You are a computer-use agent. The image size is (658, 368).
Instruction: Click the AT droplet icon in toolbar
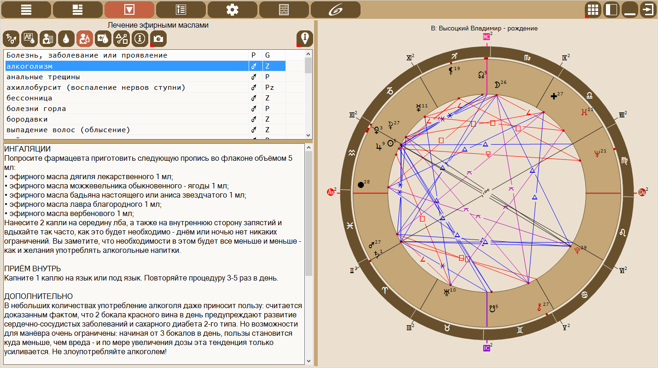[29, 39]
